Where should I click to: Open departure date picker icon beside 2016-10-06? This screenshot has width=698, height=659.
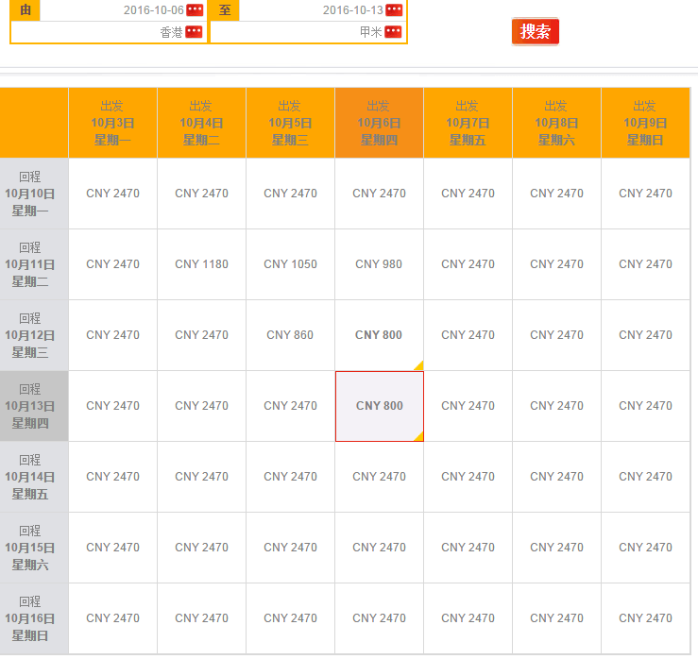195,9
